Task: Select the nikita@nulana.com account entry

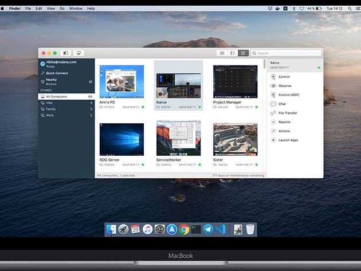Action: tap(66, 64)
